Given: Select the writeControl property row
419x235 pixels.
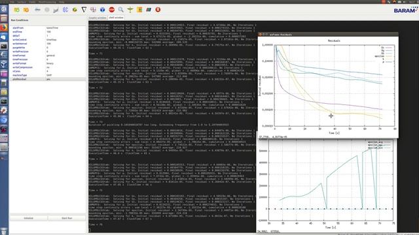Looking at the screenshot, I should point(48,40).
